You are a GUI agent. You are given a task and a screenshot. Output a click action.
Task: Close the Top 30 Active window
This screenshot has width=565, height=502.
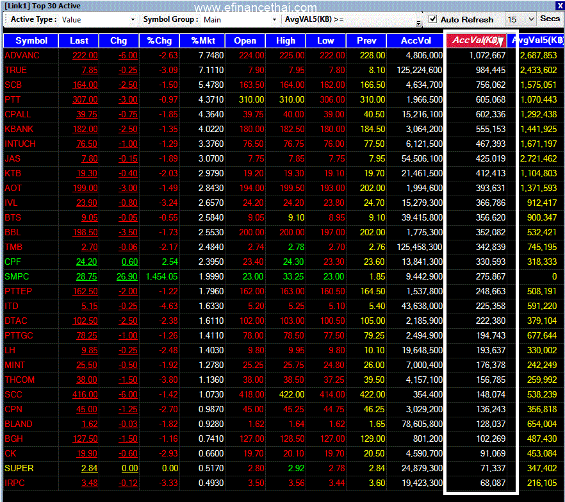560,6
